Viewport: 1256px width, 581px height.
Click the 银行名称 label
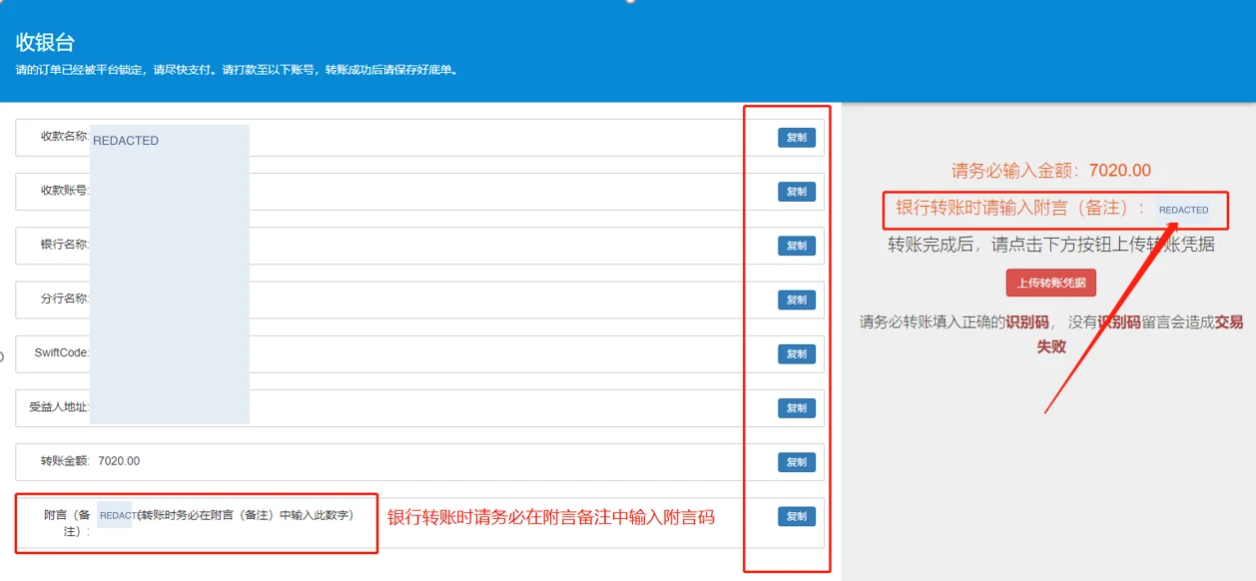click(65, 244)
